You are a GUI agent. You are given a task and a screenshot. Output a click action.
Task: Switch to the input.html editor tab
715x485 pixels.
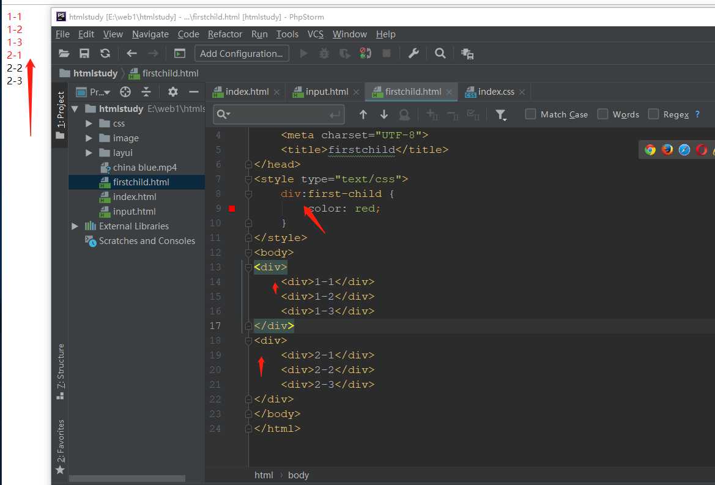click(326, 92)
